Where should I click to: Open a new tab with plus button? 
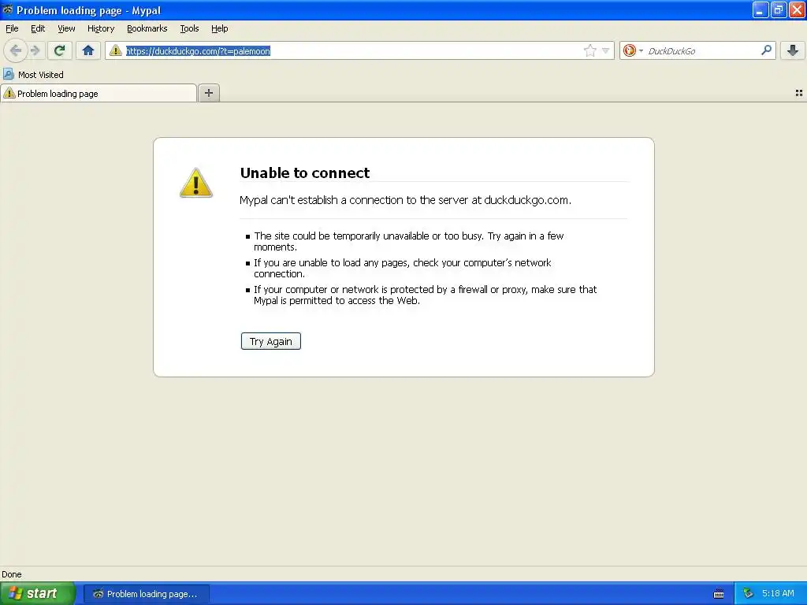pyautogui.click(x=208, y=93)
